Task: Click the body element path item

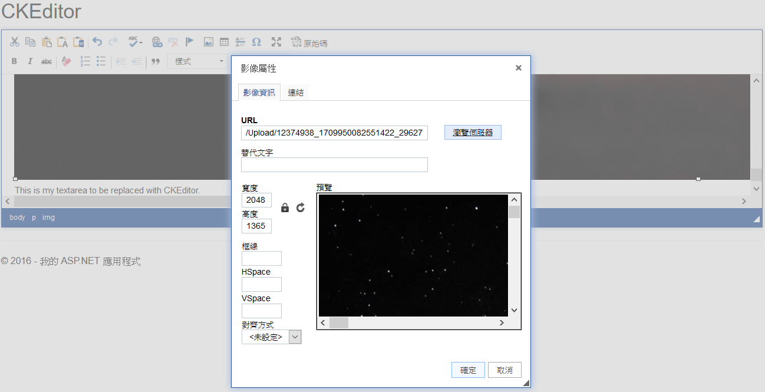Action: click(x=18, y=218)
